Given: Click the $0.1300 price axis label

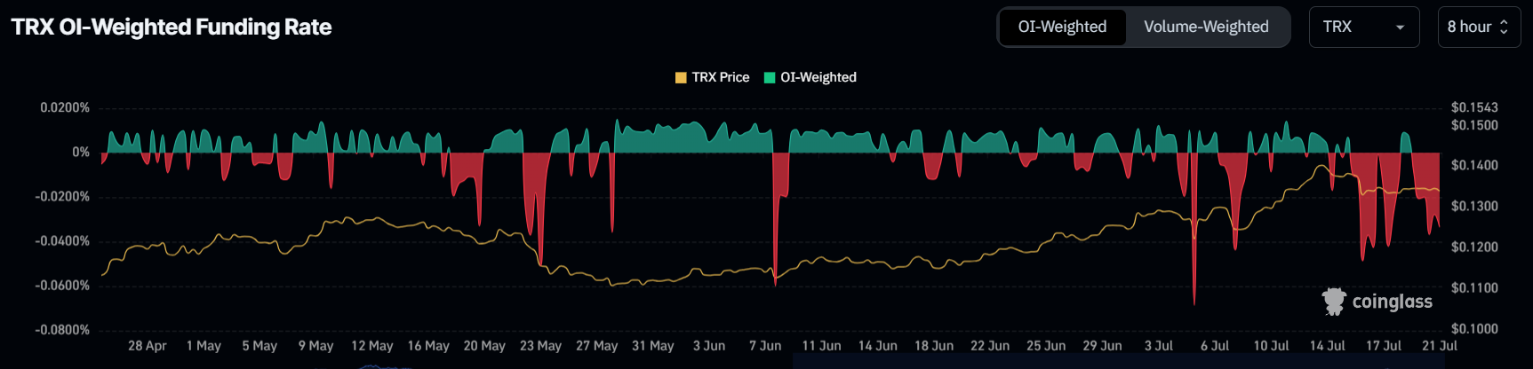Looking at the screenshot, I should (x=1474, y=207).
